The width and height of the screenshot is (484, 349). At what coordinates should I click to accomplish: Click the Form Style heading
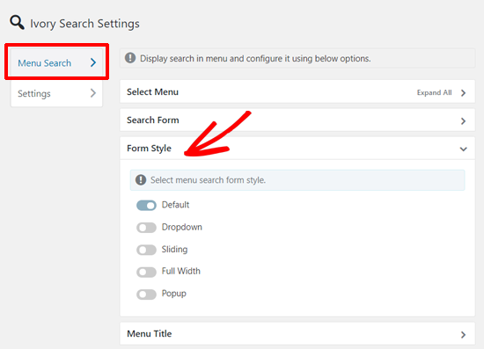pos(149,149)
